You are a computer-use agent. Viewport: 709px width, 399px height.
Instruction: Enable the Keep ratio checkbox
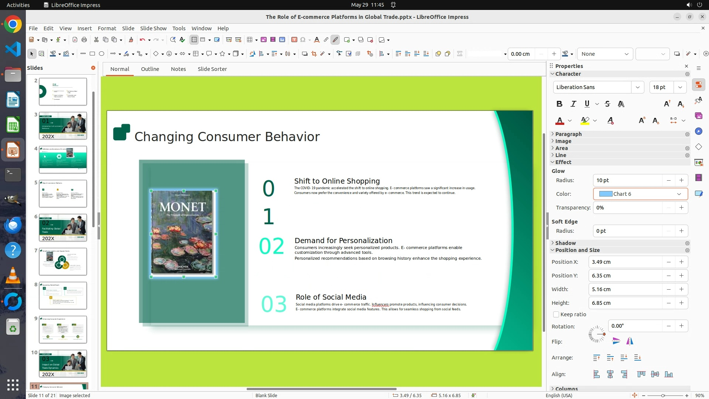click(x=556, y=314)
